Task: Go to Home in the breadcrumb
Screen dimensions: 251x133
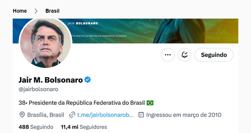Action: (20, 11)
